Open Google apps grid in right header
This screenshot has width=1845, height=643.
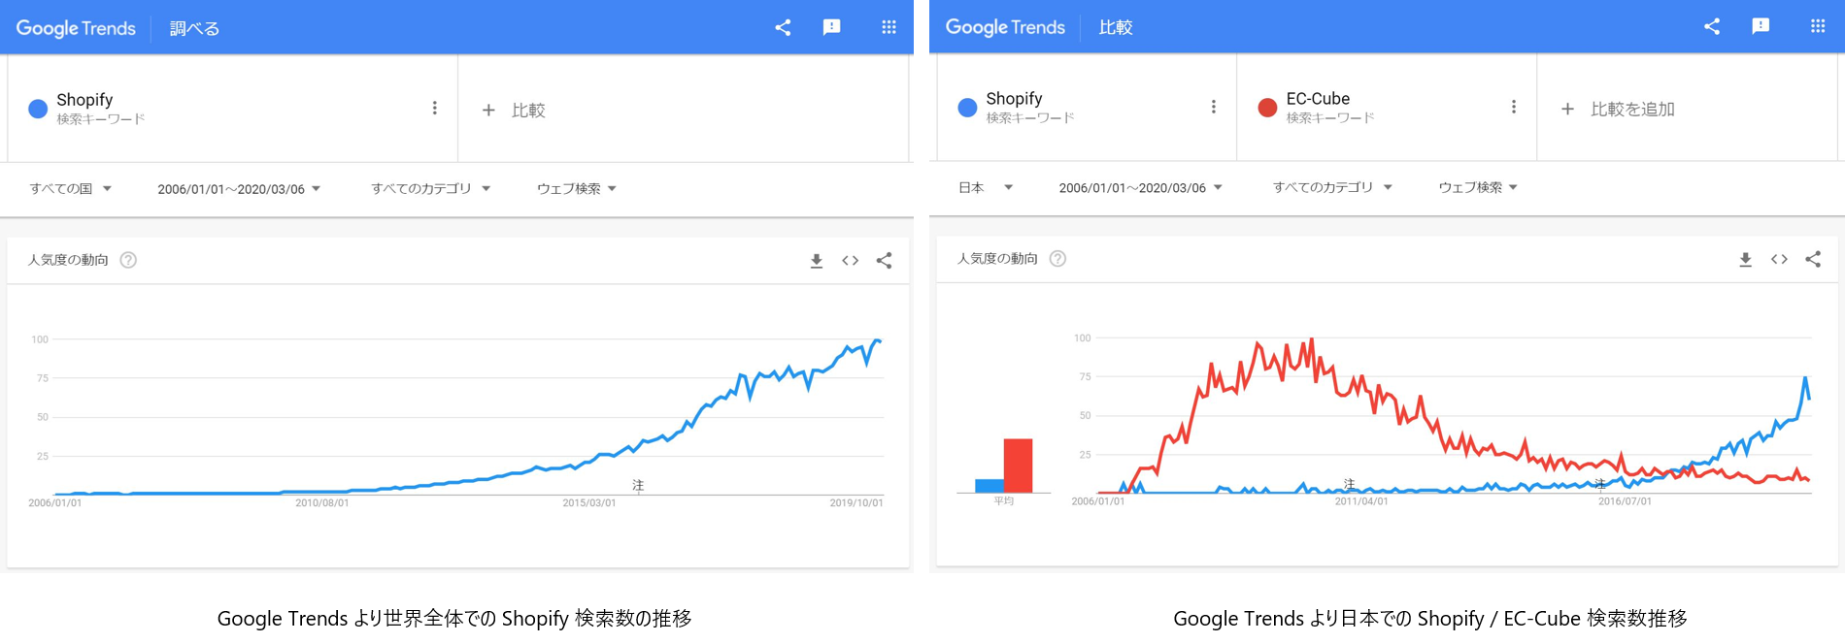tap(1818, 26)
